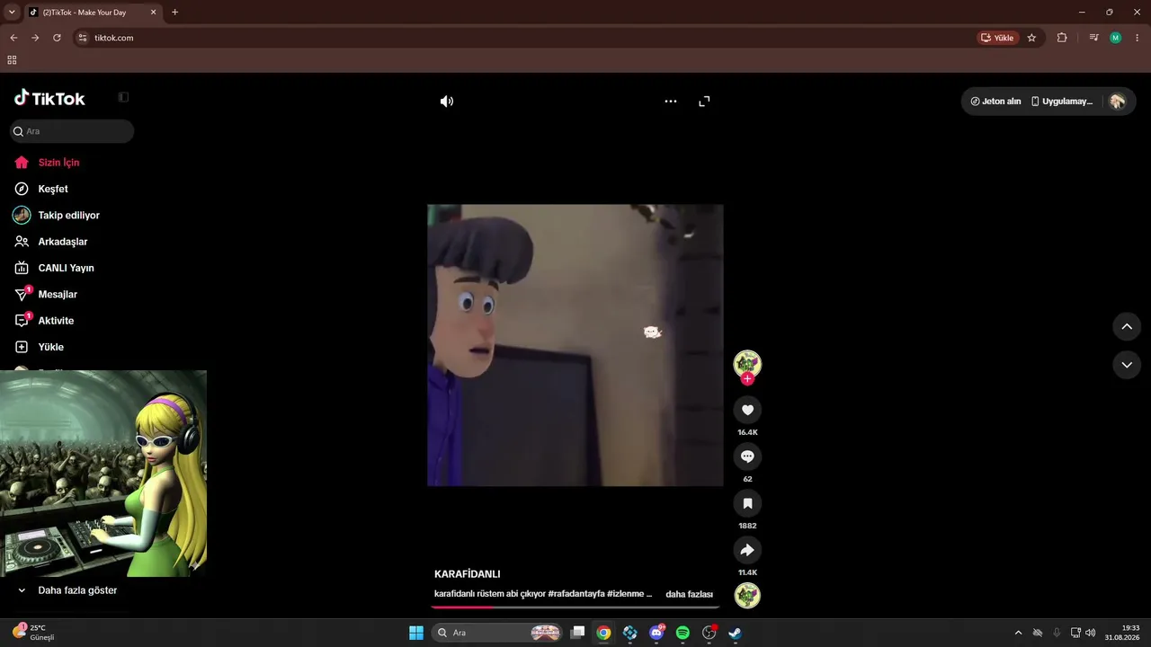Viewport: 1151px width, 647px height.
Task: Open the three-dot video options menu
Action: [x=670, y=102]
